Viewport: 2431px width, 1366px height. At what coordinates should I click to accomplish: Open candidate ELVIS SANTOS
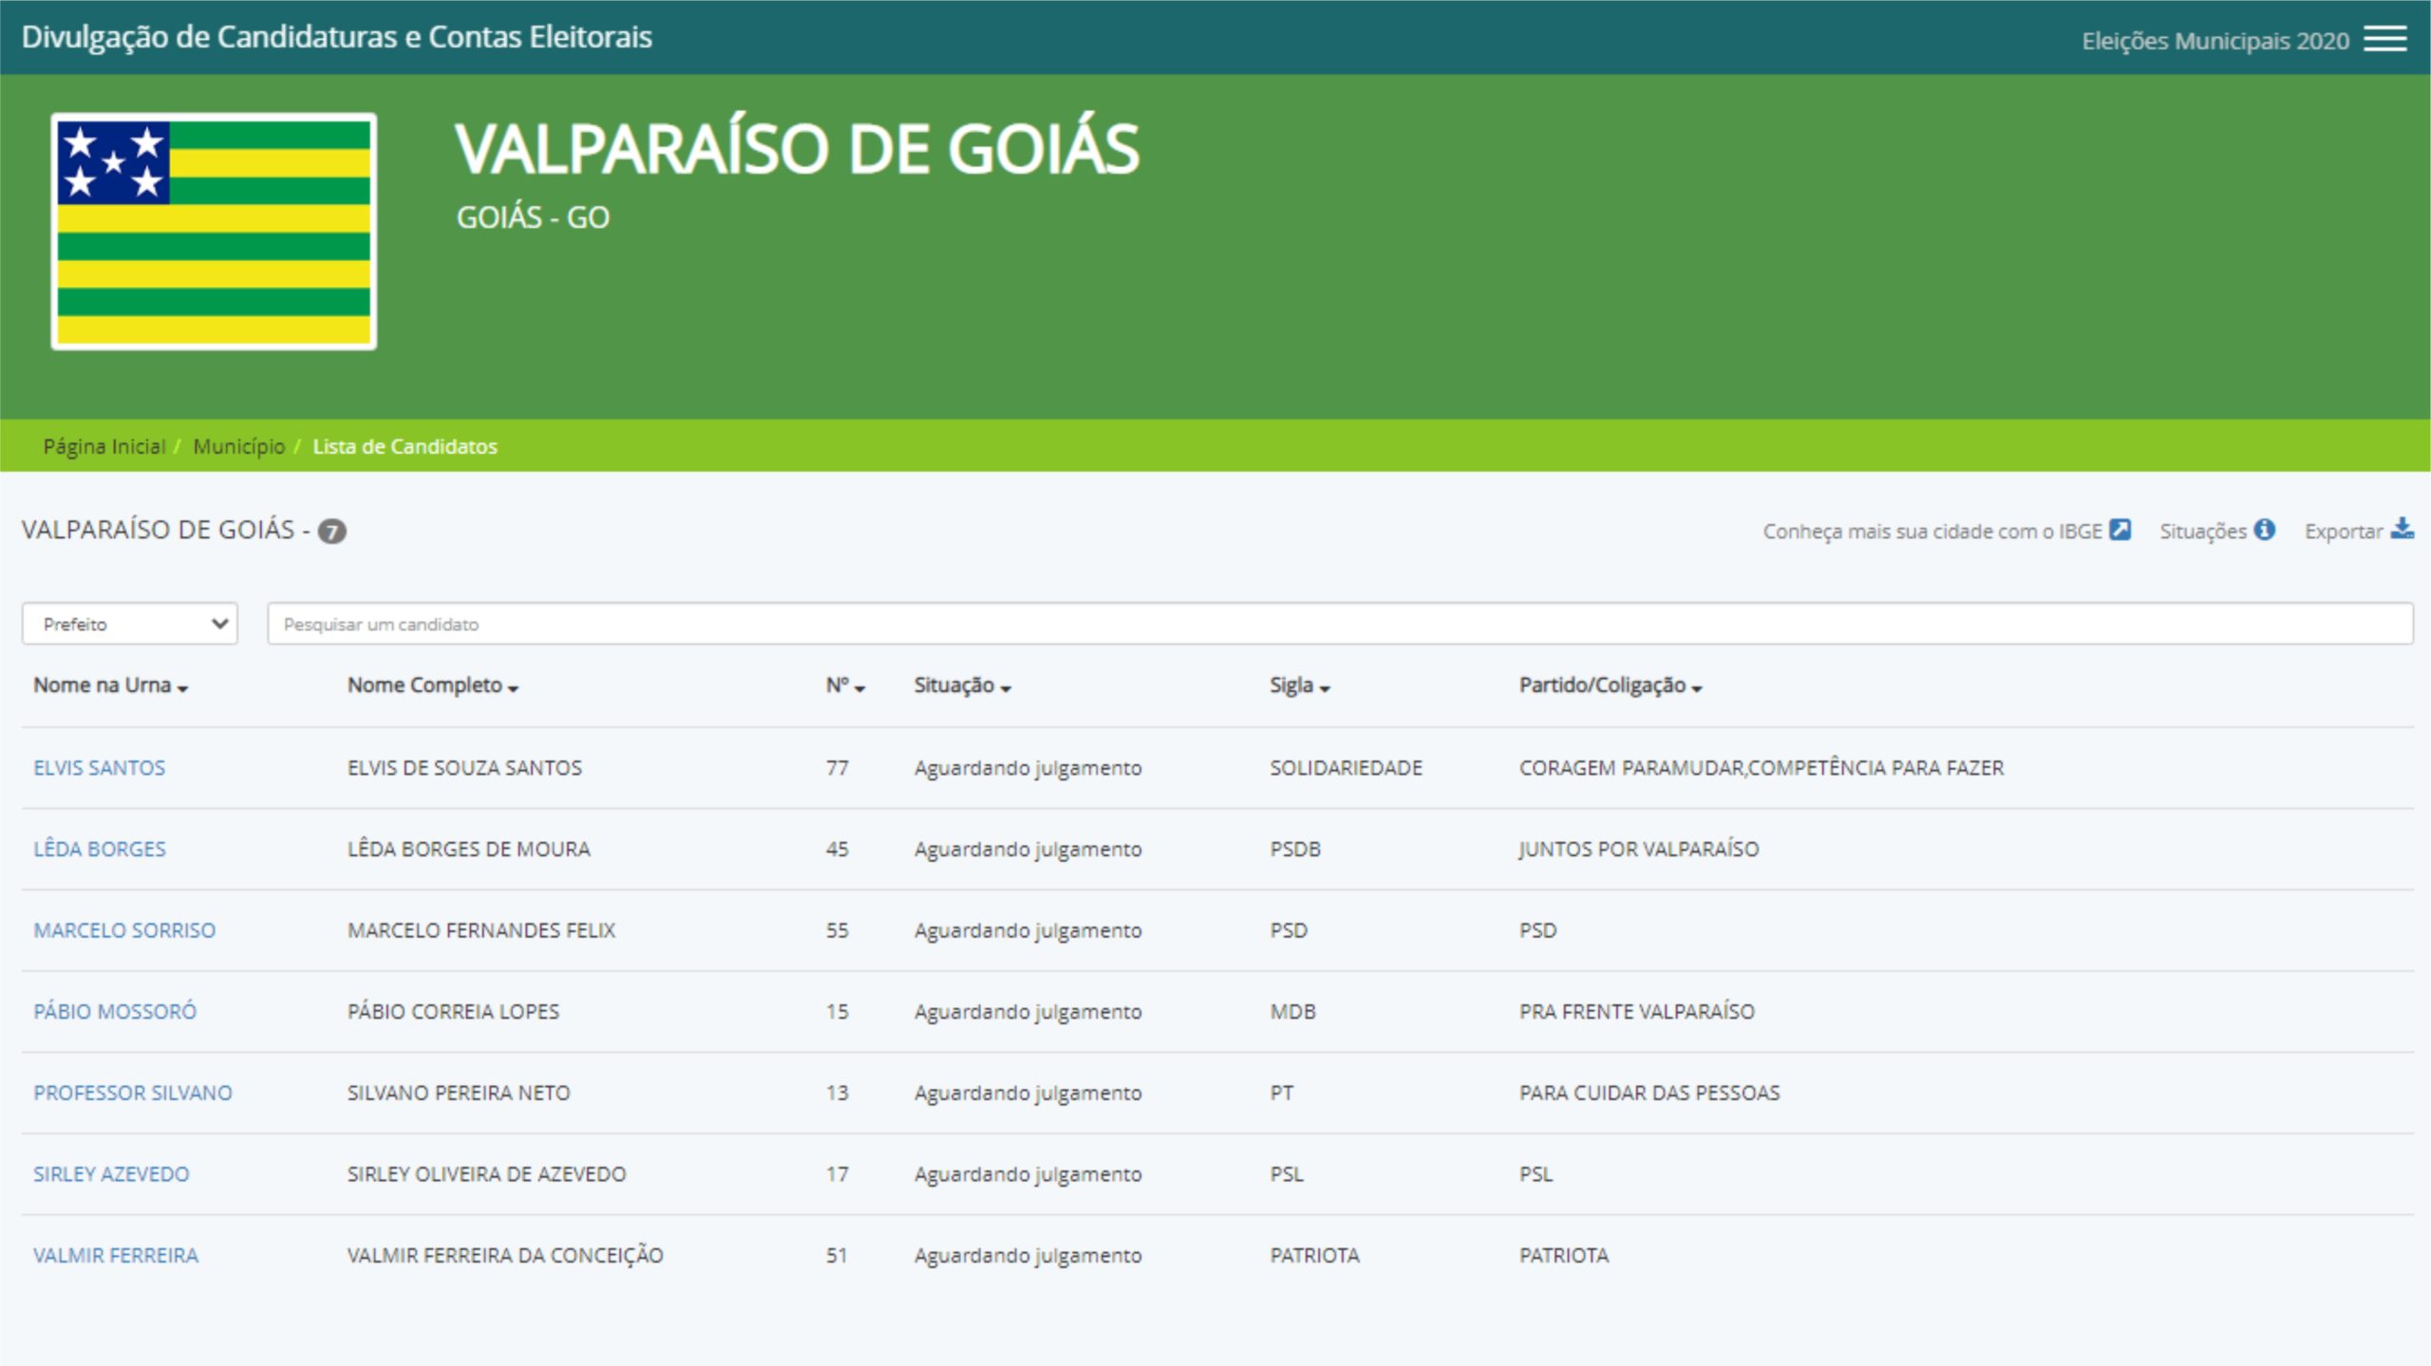pos(100,768)
